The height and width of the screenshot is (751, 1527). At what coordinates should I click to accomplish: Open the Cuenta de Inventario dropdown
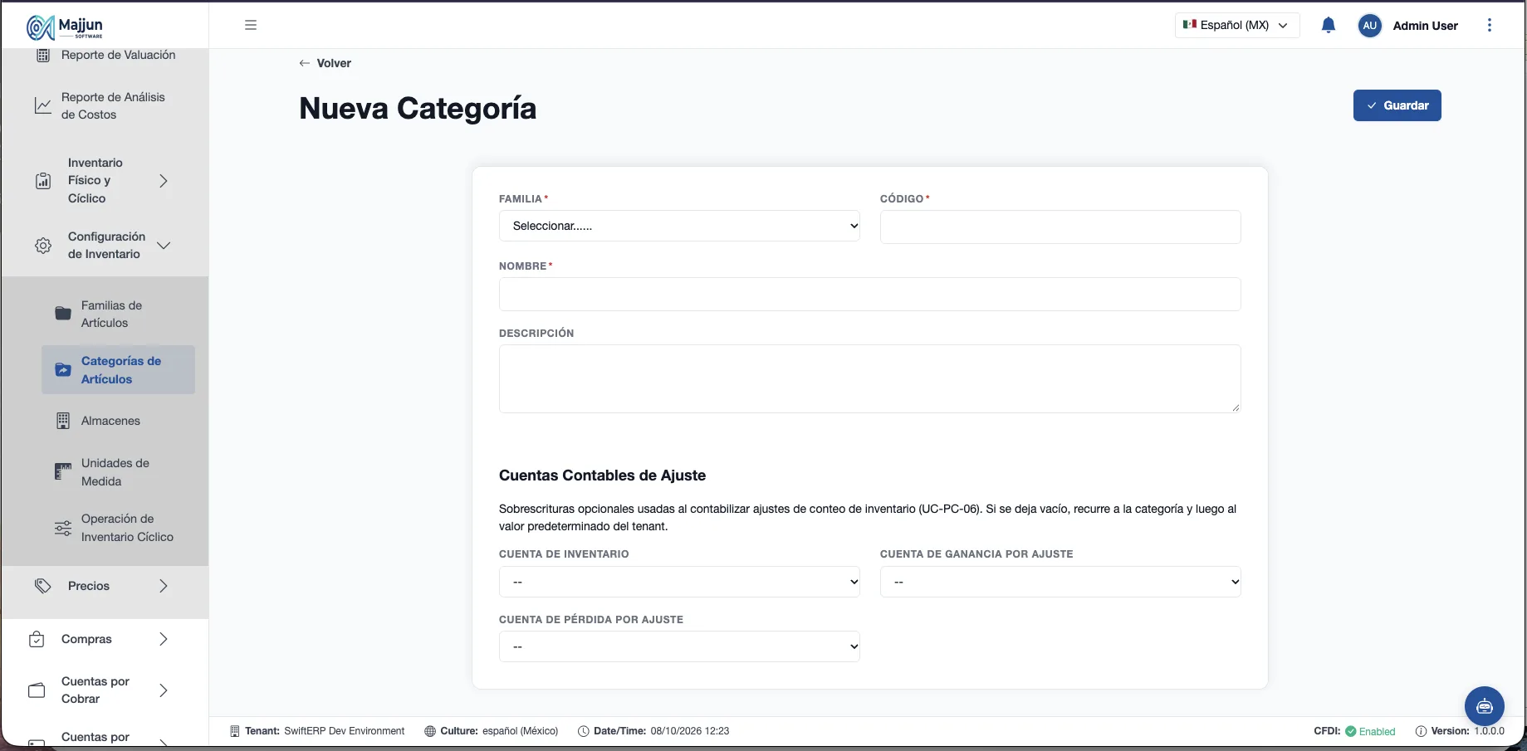[679, 582]
